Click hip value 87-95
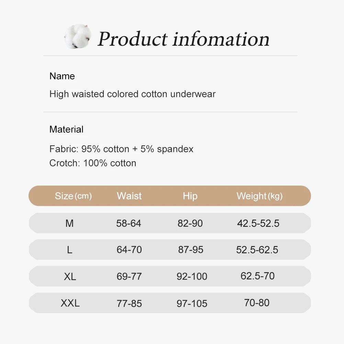The image size is (344, 344). (x=191, y=250)
